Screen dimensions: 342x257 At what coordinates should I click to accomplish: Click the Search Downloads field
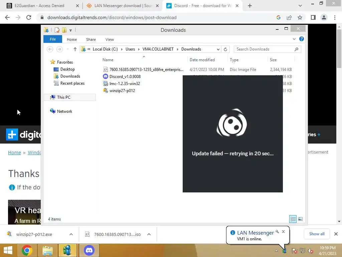(x=267, y=49)
